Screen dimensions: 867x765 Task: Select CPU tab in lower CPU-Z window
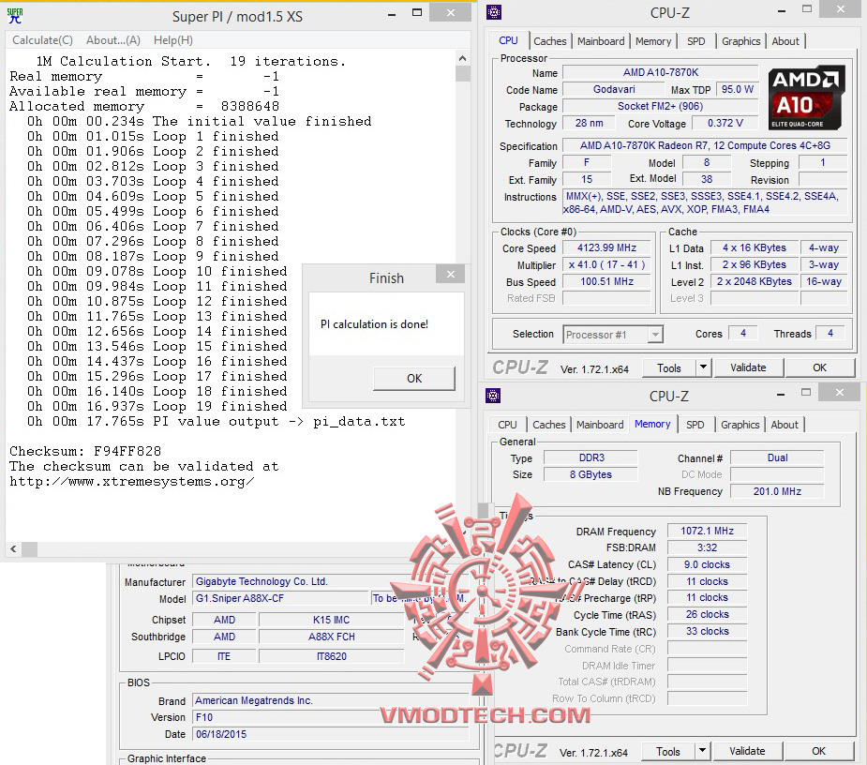coord(507,425)
